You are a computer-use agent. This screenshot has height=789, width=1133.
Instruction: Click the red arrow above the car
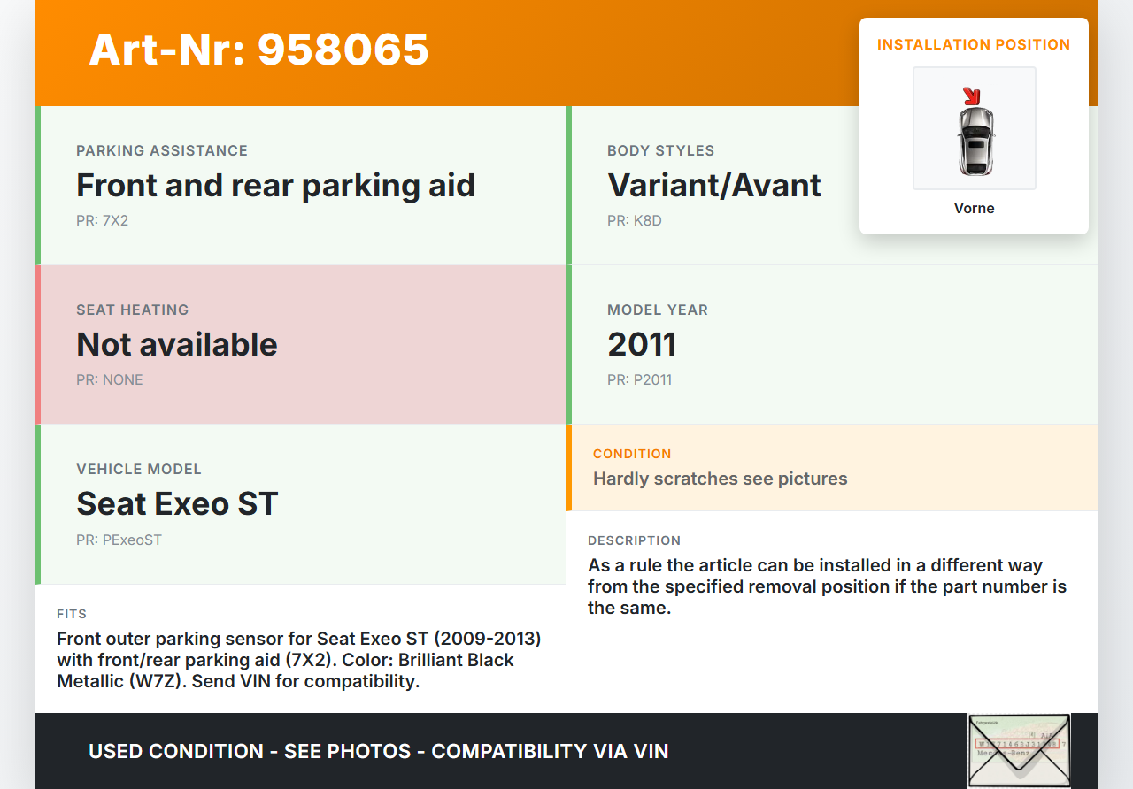pos(971,96)
